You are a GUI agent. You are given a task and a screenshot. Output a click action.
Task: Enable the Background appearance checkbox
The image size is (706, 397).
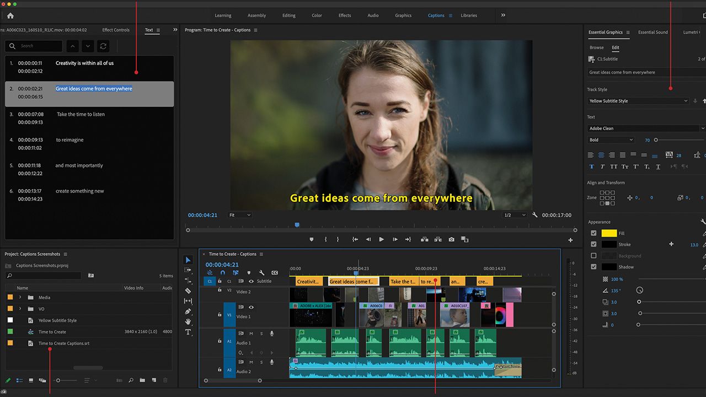tap(593, 256)
